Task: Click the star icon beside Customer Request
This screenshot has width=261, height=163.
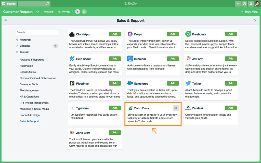Action: point(37,12)
